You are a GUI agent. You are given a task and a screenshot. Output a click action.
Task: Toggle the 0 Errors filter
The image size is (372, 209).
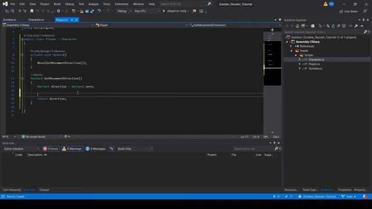[51, 149]
